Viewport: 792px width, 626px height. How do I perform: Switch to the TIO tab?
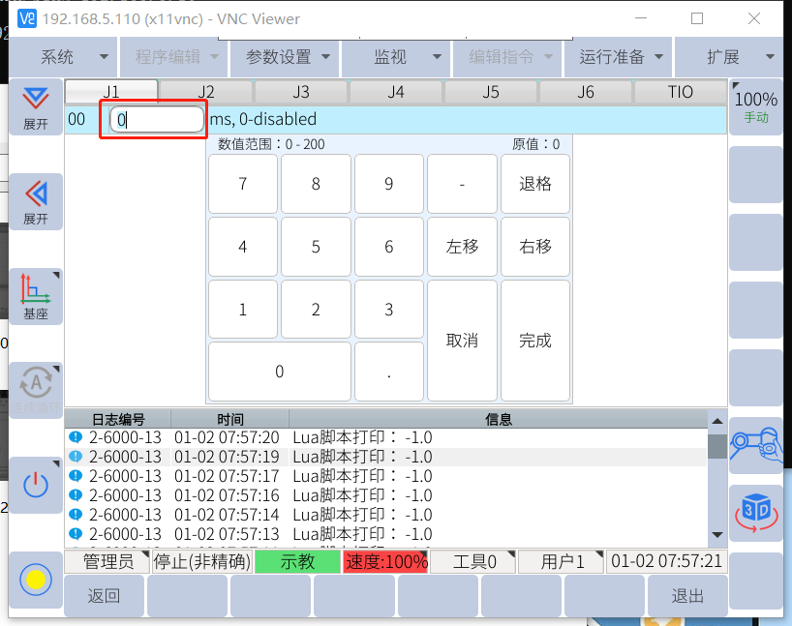click(x=680, y=92)
